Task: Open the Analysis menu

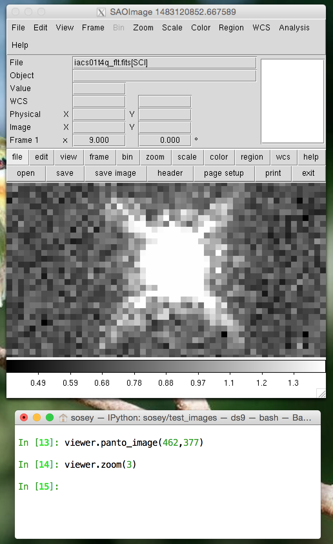Action: (x=294, y=28)
